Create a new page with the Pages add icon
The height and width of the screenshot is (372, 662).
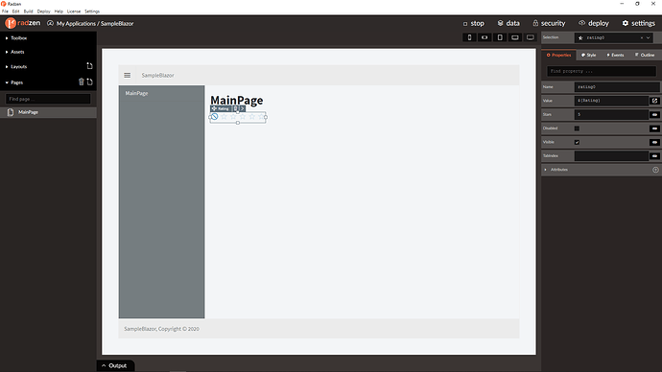click(x=89, y=81)
